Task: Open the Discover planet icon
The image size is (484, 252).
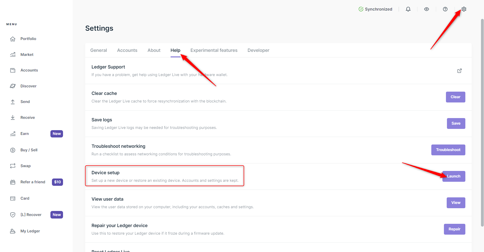Action: 13,86
